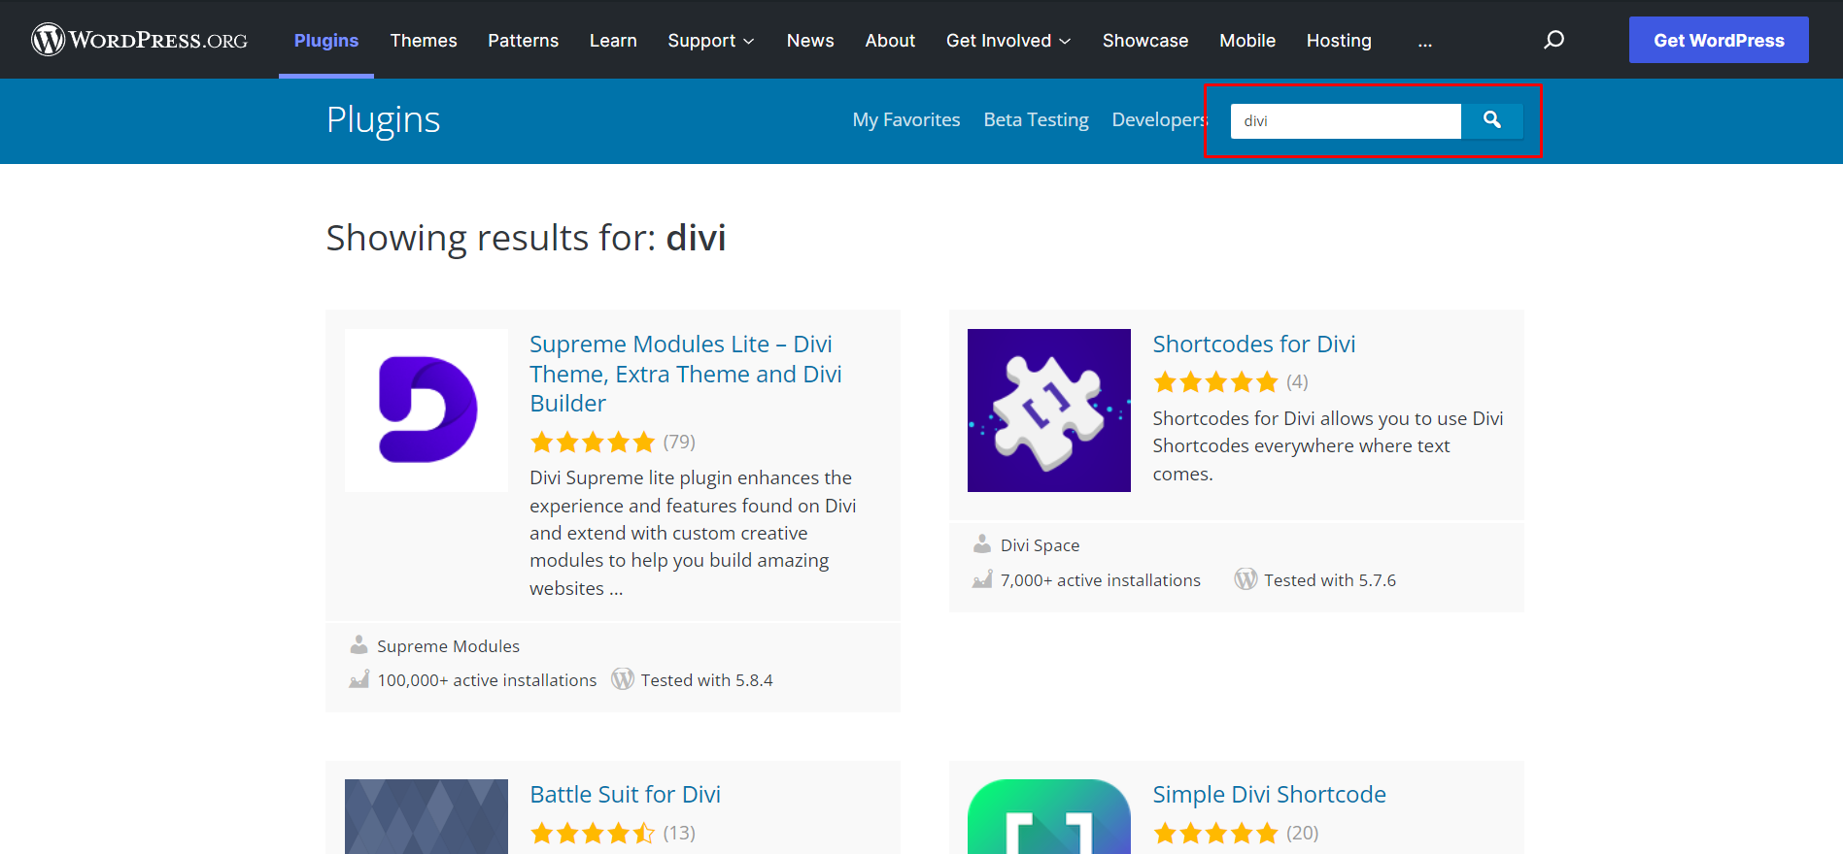Image resolution: width=1843 pixels, height=854 pixels.
Task: Open the more menu items ellipsis
Action: coord(1424,41)
